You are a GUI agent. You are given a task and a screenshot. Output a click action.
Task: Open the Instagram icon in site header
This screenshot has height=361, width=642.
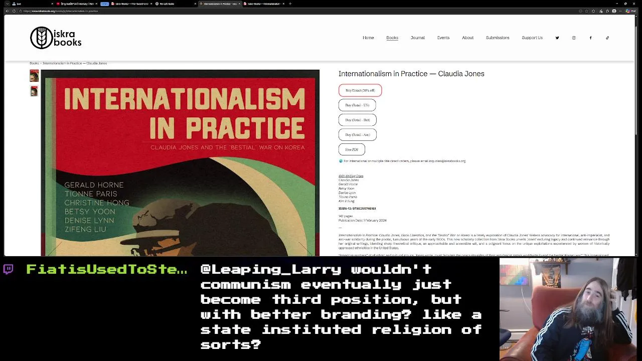tap(574, 38)
